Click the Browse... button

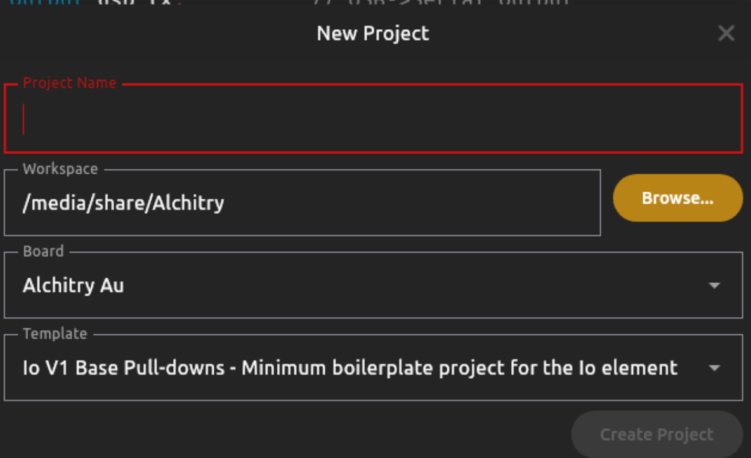(x=677, y=198)
